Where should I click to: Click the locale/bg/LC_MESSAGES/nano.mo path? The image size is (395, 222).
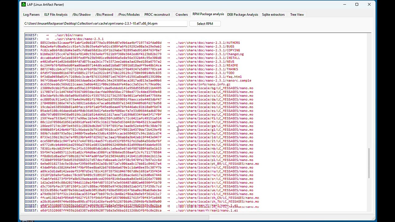(x=214, y=88)
